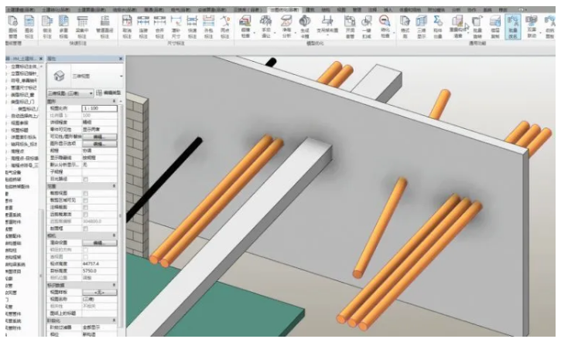Close the 属性 properties panel
The image size is (561, 339).
(x=121, y=59)
